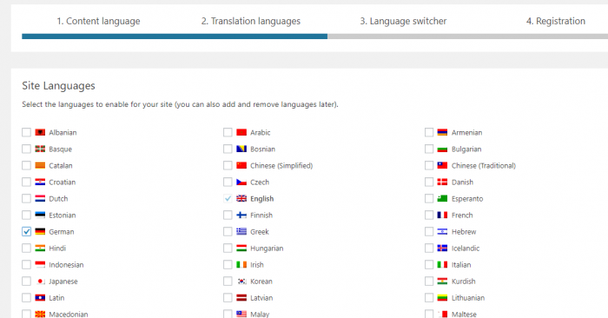Uncheck the German language checkbox
This screenshot has height=318, width=608.
[x=26, y=231]
